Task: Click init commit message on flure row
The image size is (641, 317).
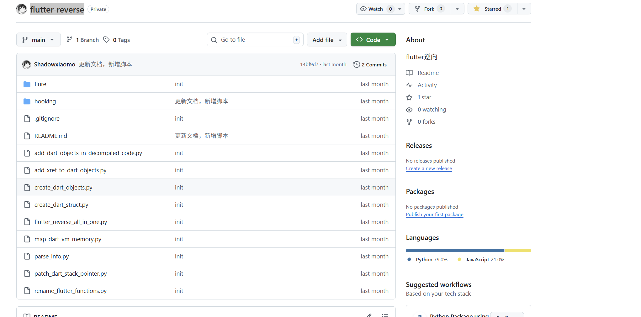Action: pos(179,84)
